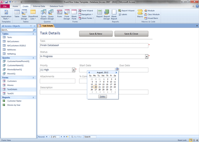Click in the Attachments field
This screenshot has width=199, height=142.
(57, 81)
